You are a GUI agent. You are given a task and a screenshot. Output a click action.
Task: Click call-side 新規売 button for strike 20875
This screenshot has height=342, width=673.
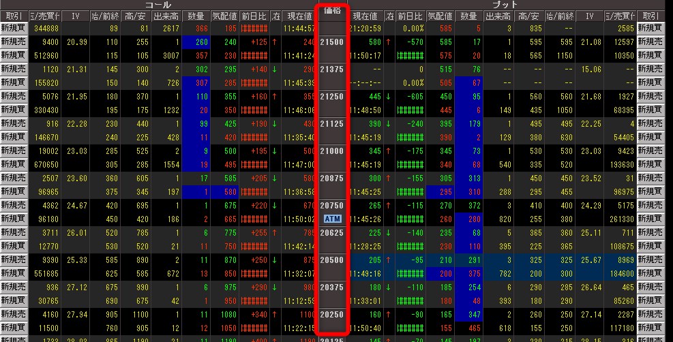click(14, 178)
